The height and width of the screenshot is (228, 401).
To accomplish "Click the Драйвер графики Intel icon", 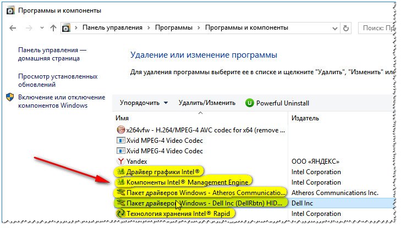I will click(121, 172).
